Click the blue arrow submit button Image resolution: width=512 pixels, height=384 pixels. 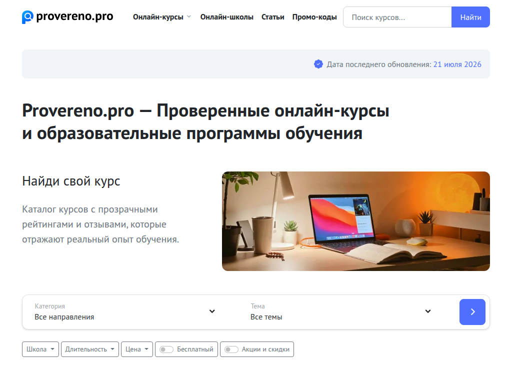472,312
